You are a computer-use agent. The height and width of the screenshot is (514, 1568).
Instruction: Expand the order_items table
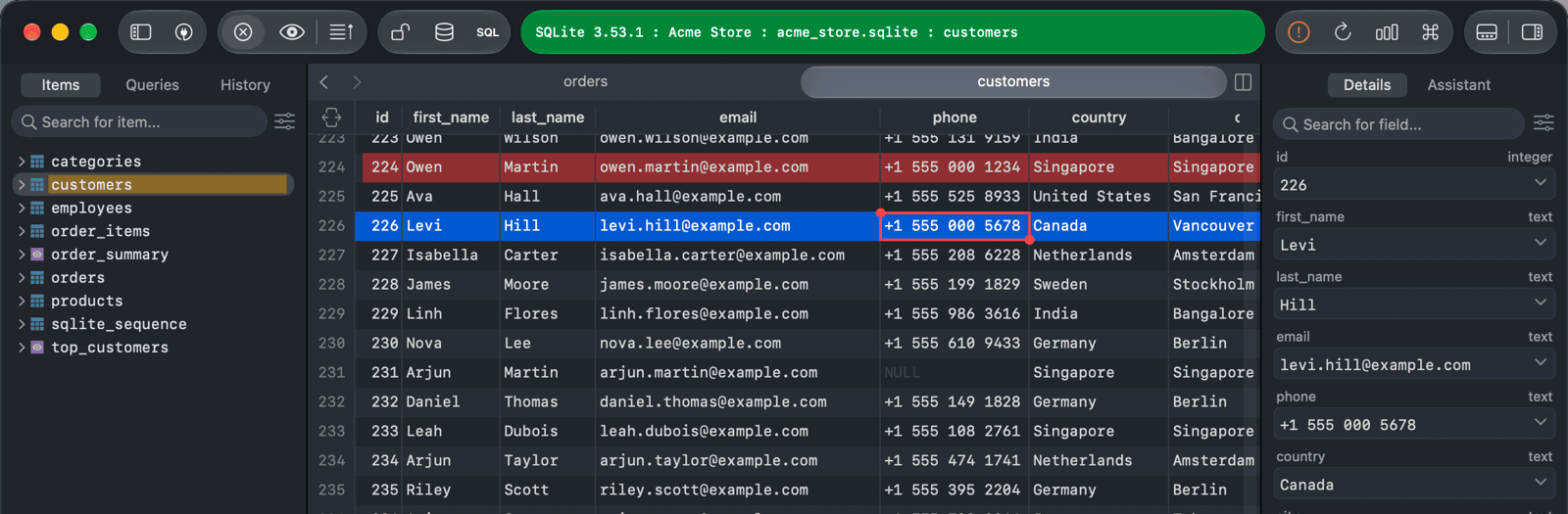click(22, 231)
